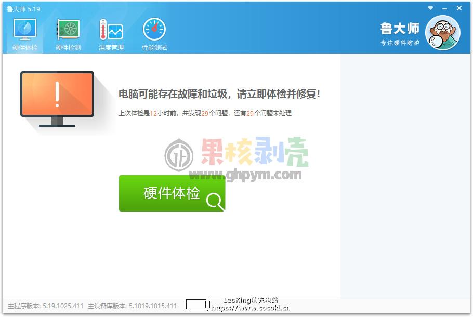The width and height of the screenshot is (473, 317).
Task: Click the 鲁大师 mascot avatar
Action: tap(442, 33)
